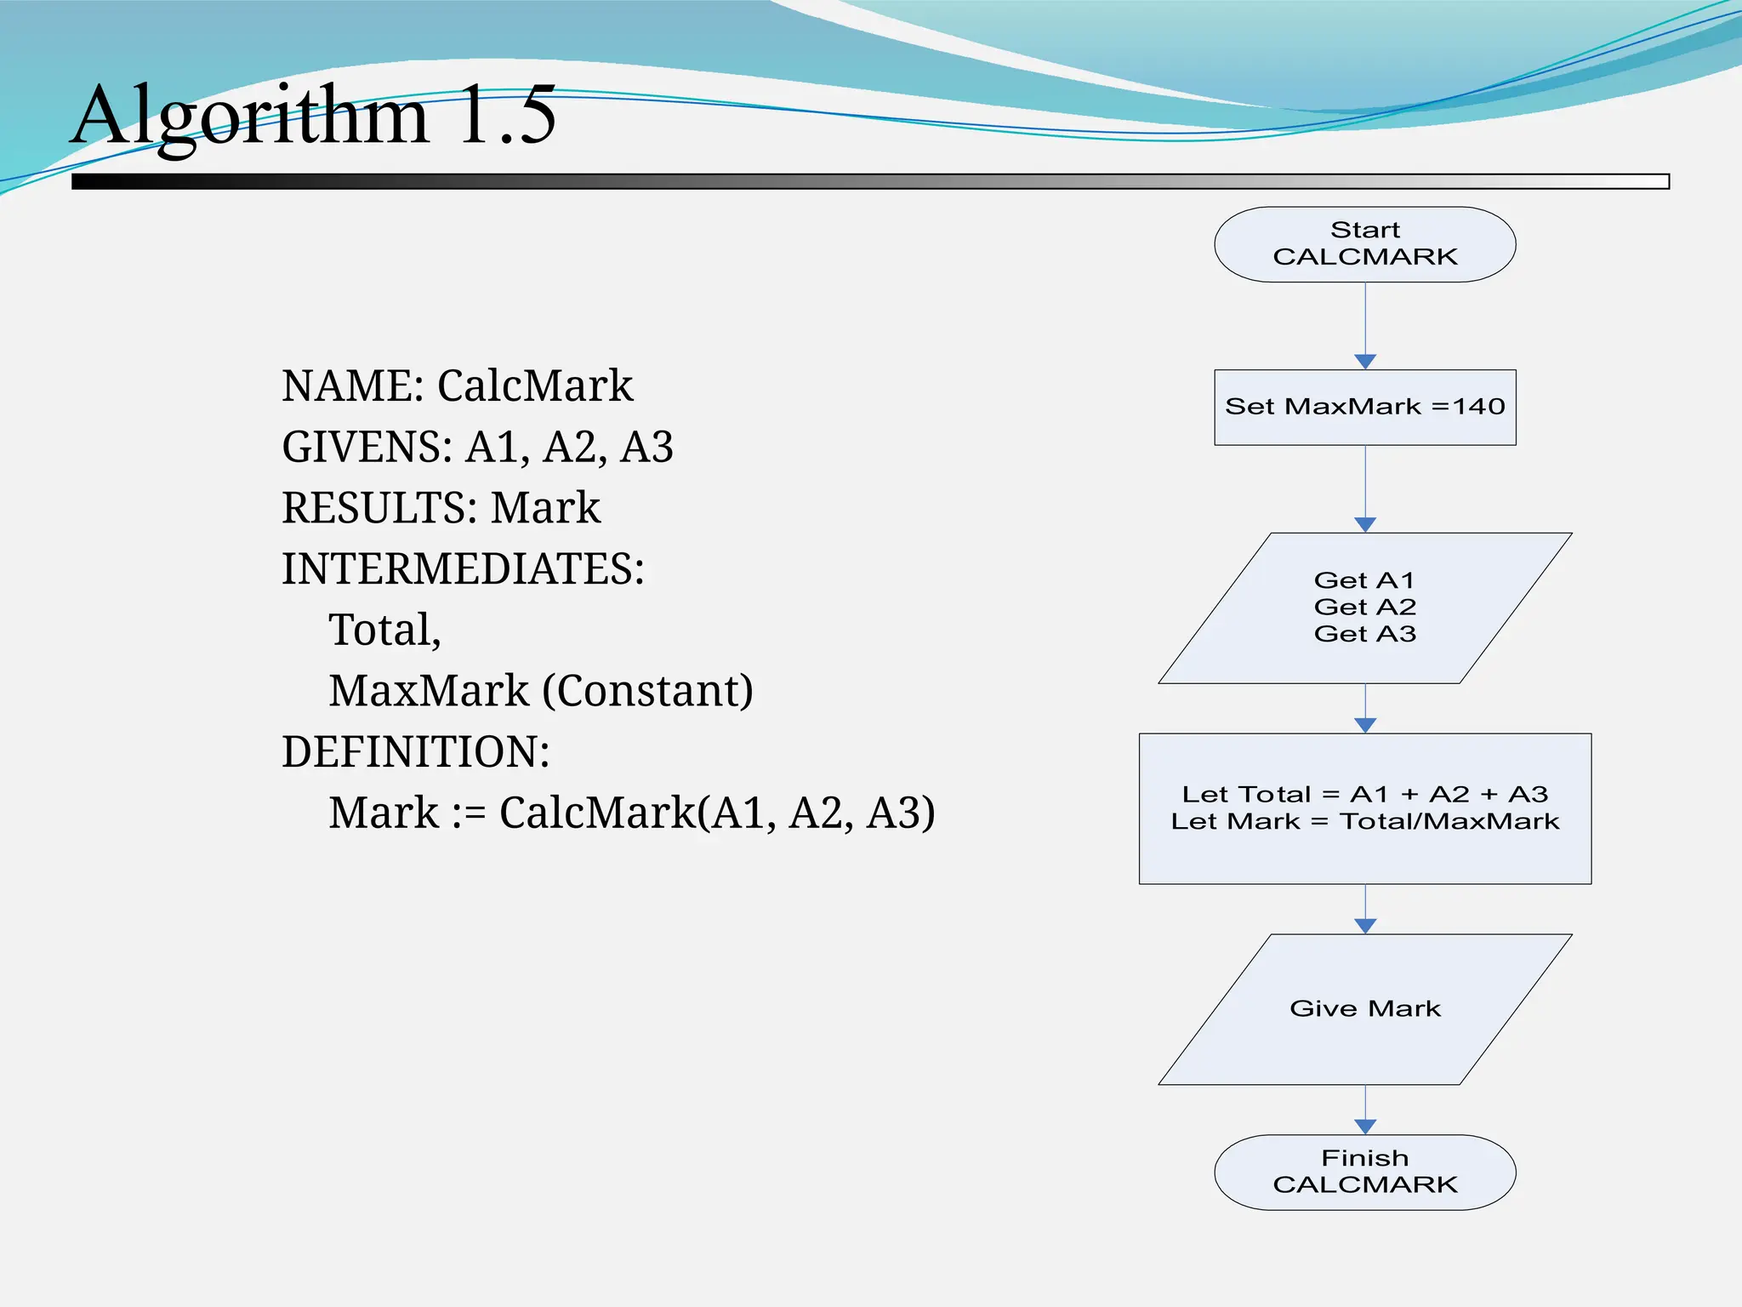Image resolution: width=1742 pixels, height=1307 pixels.
Task: Select the INTERMEDIATES: heading text
Action: pos(463,569)
